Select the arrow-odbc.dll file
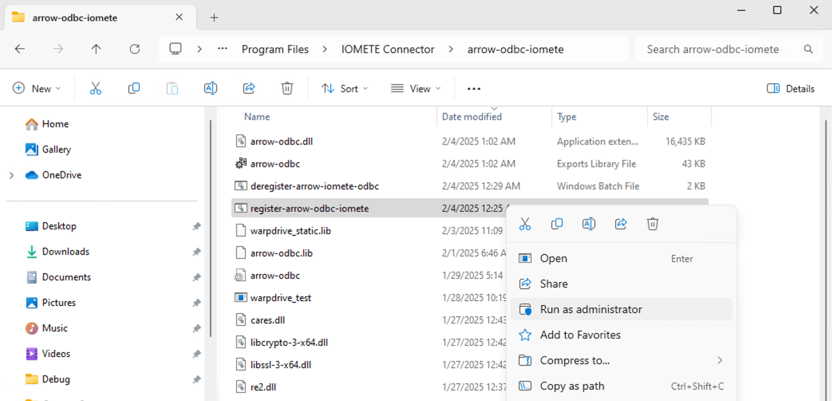The height and width of the screenshot is (401, 832). 281,141
